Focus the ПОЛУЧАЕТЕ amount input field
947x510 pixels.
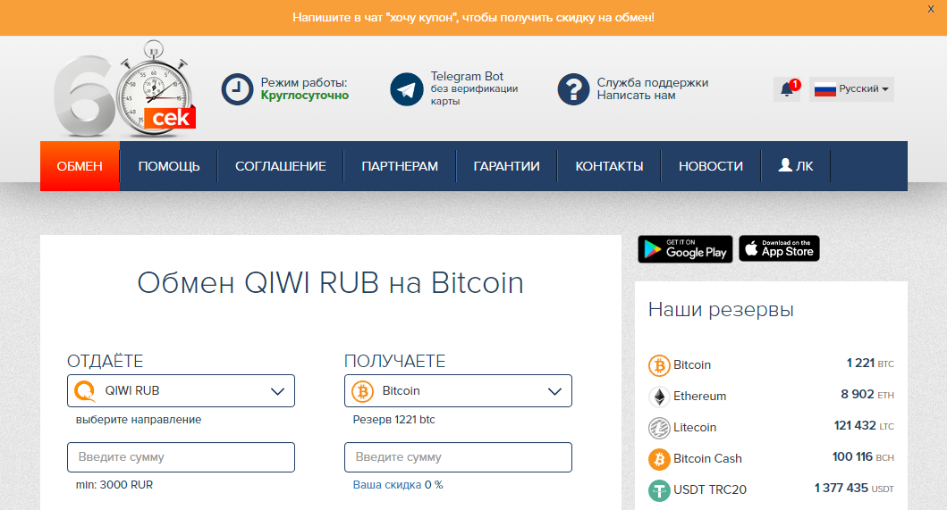tap(458, 457)
